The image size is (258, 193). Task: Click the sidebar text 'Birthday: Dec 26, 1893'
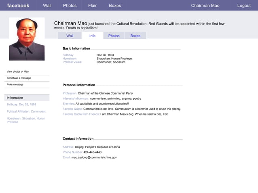21,105
